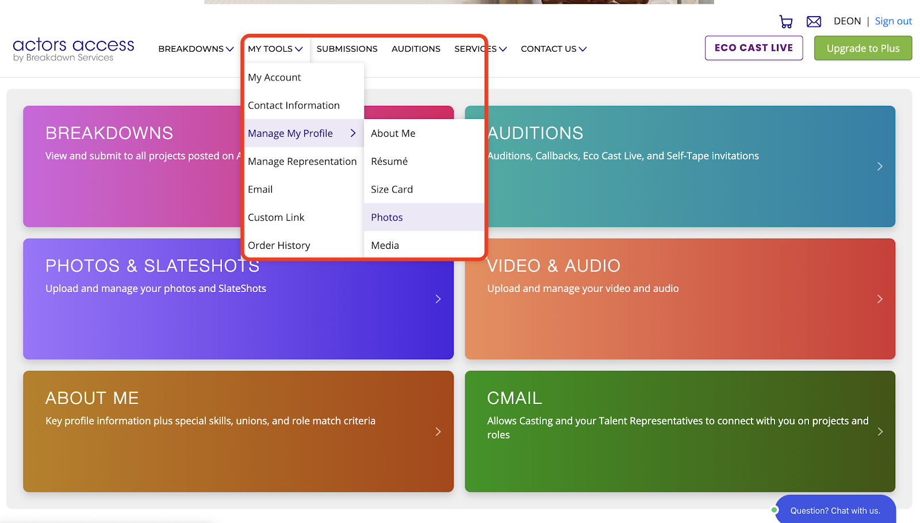Select Manage Representation menu entry
This screenshot has width=920, height=523.
(304, 161)
